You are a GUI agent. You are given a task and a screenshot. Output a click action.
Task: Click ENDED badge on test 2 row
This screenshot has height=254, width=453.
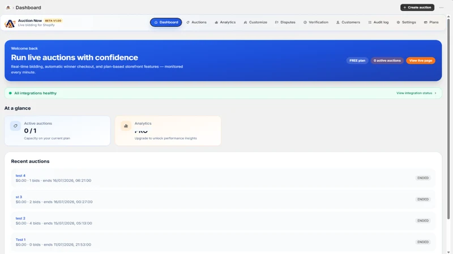423,221
